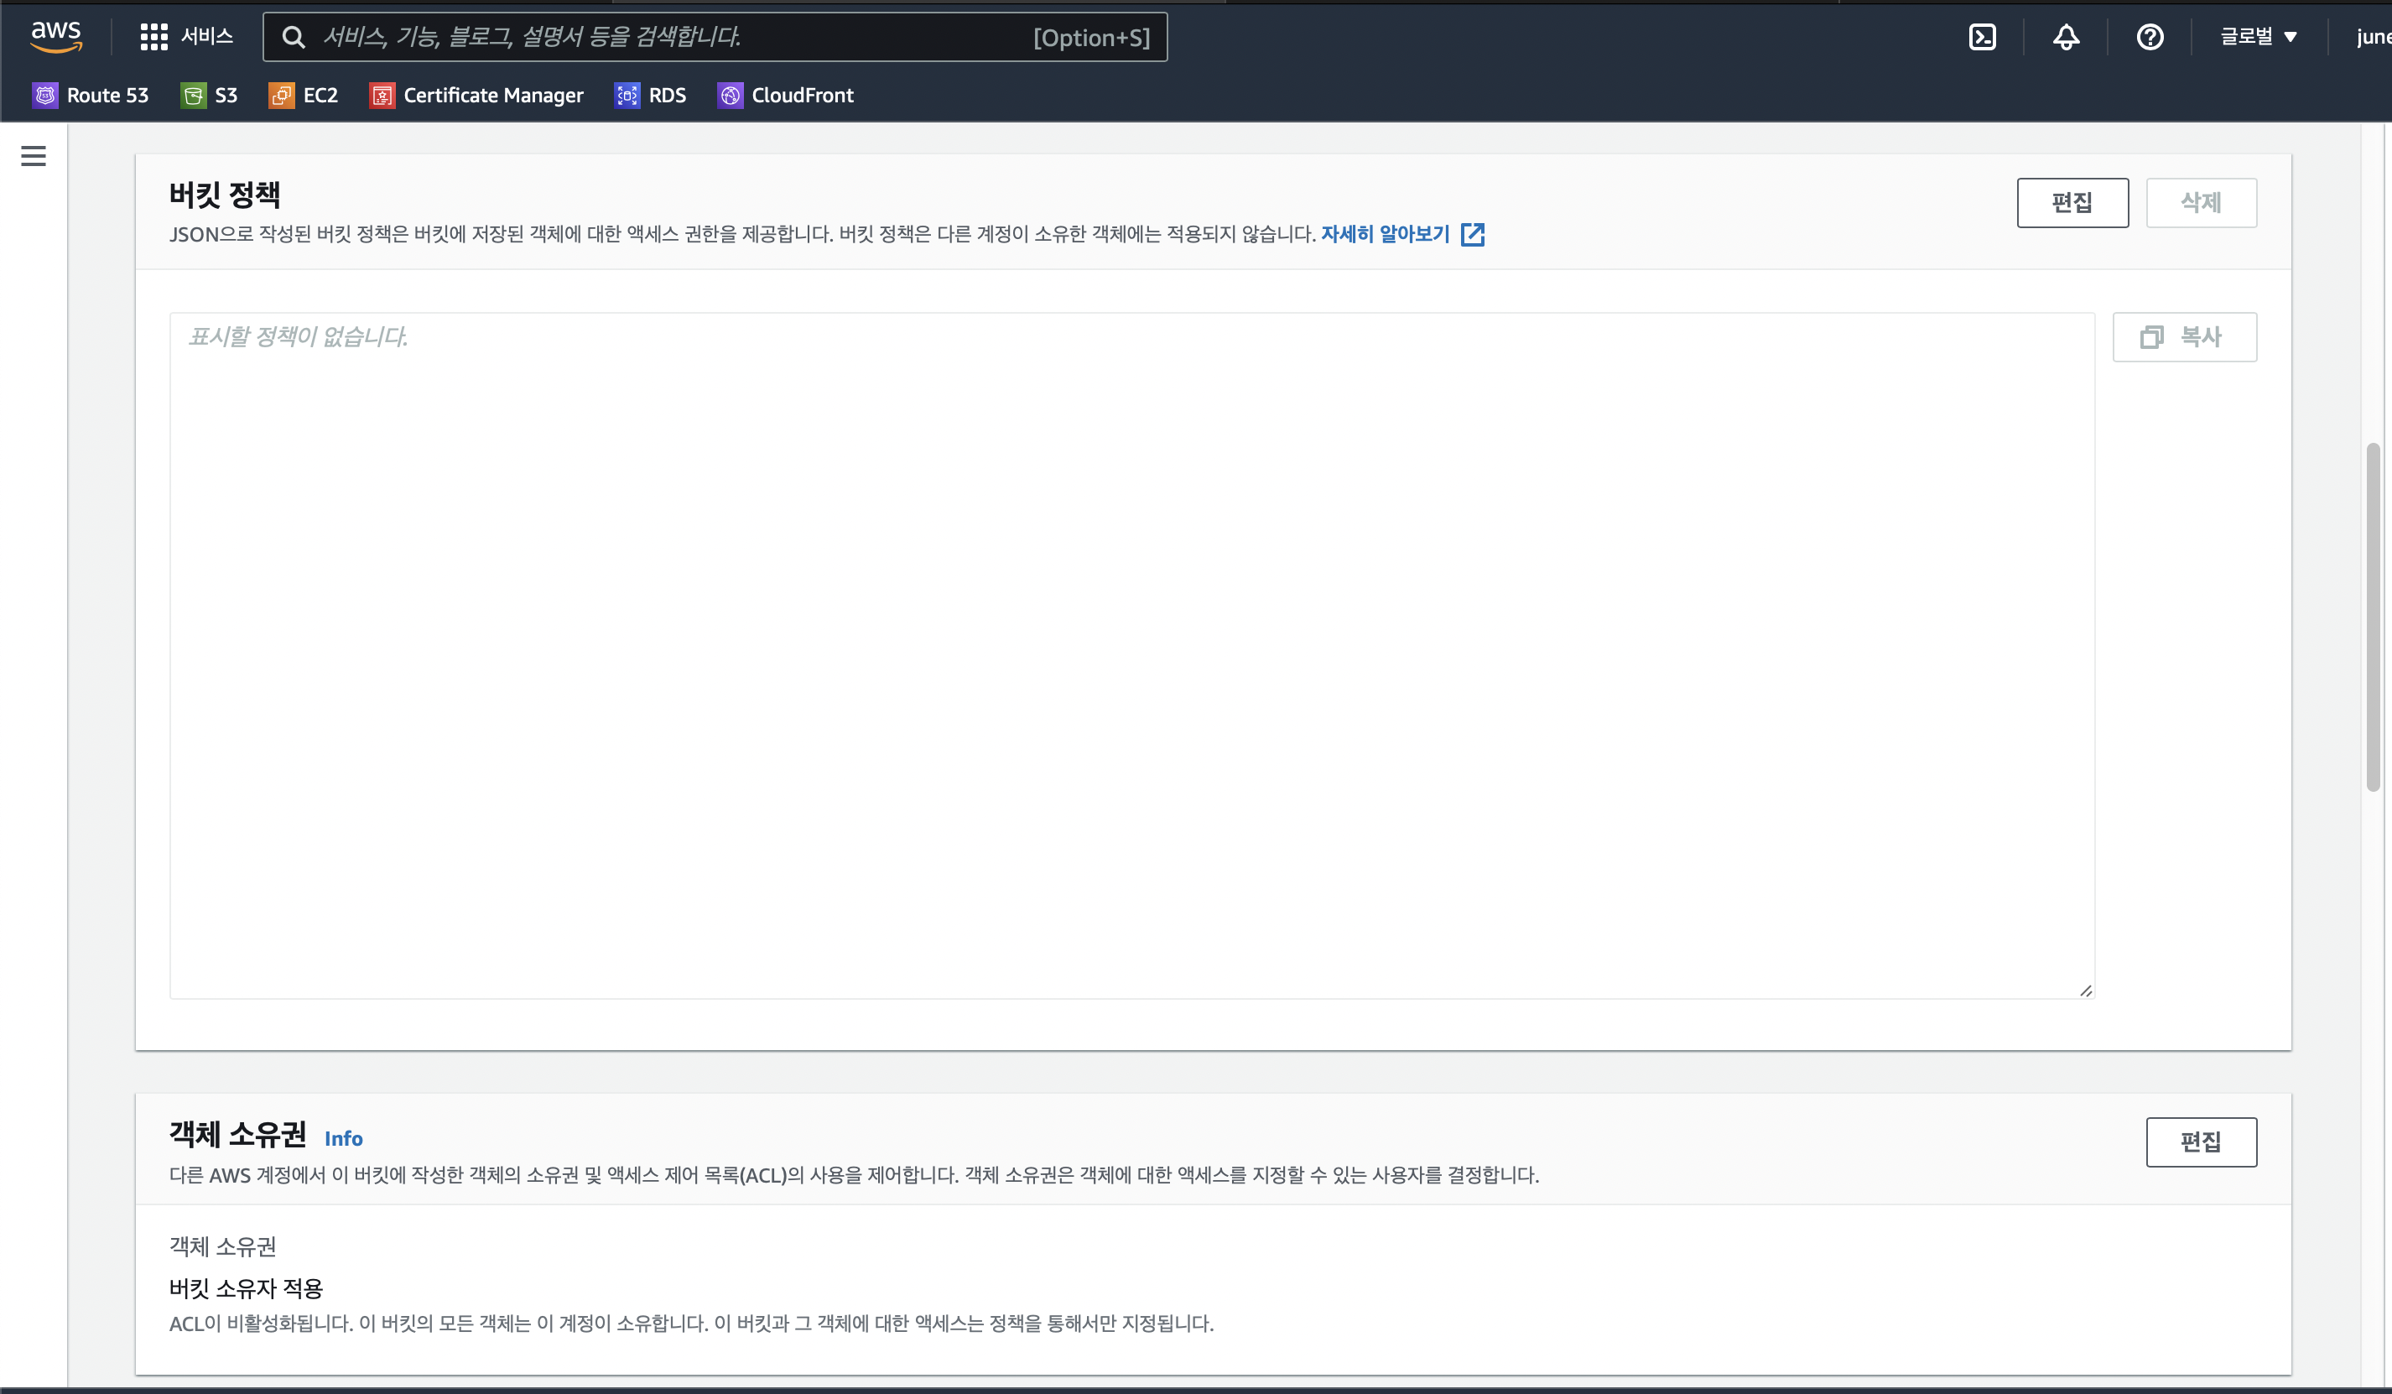Viewport: 2392px width, 1394px height.
Task: Expand the 글로벌 region dropdown
Action: 2258,37
